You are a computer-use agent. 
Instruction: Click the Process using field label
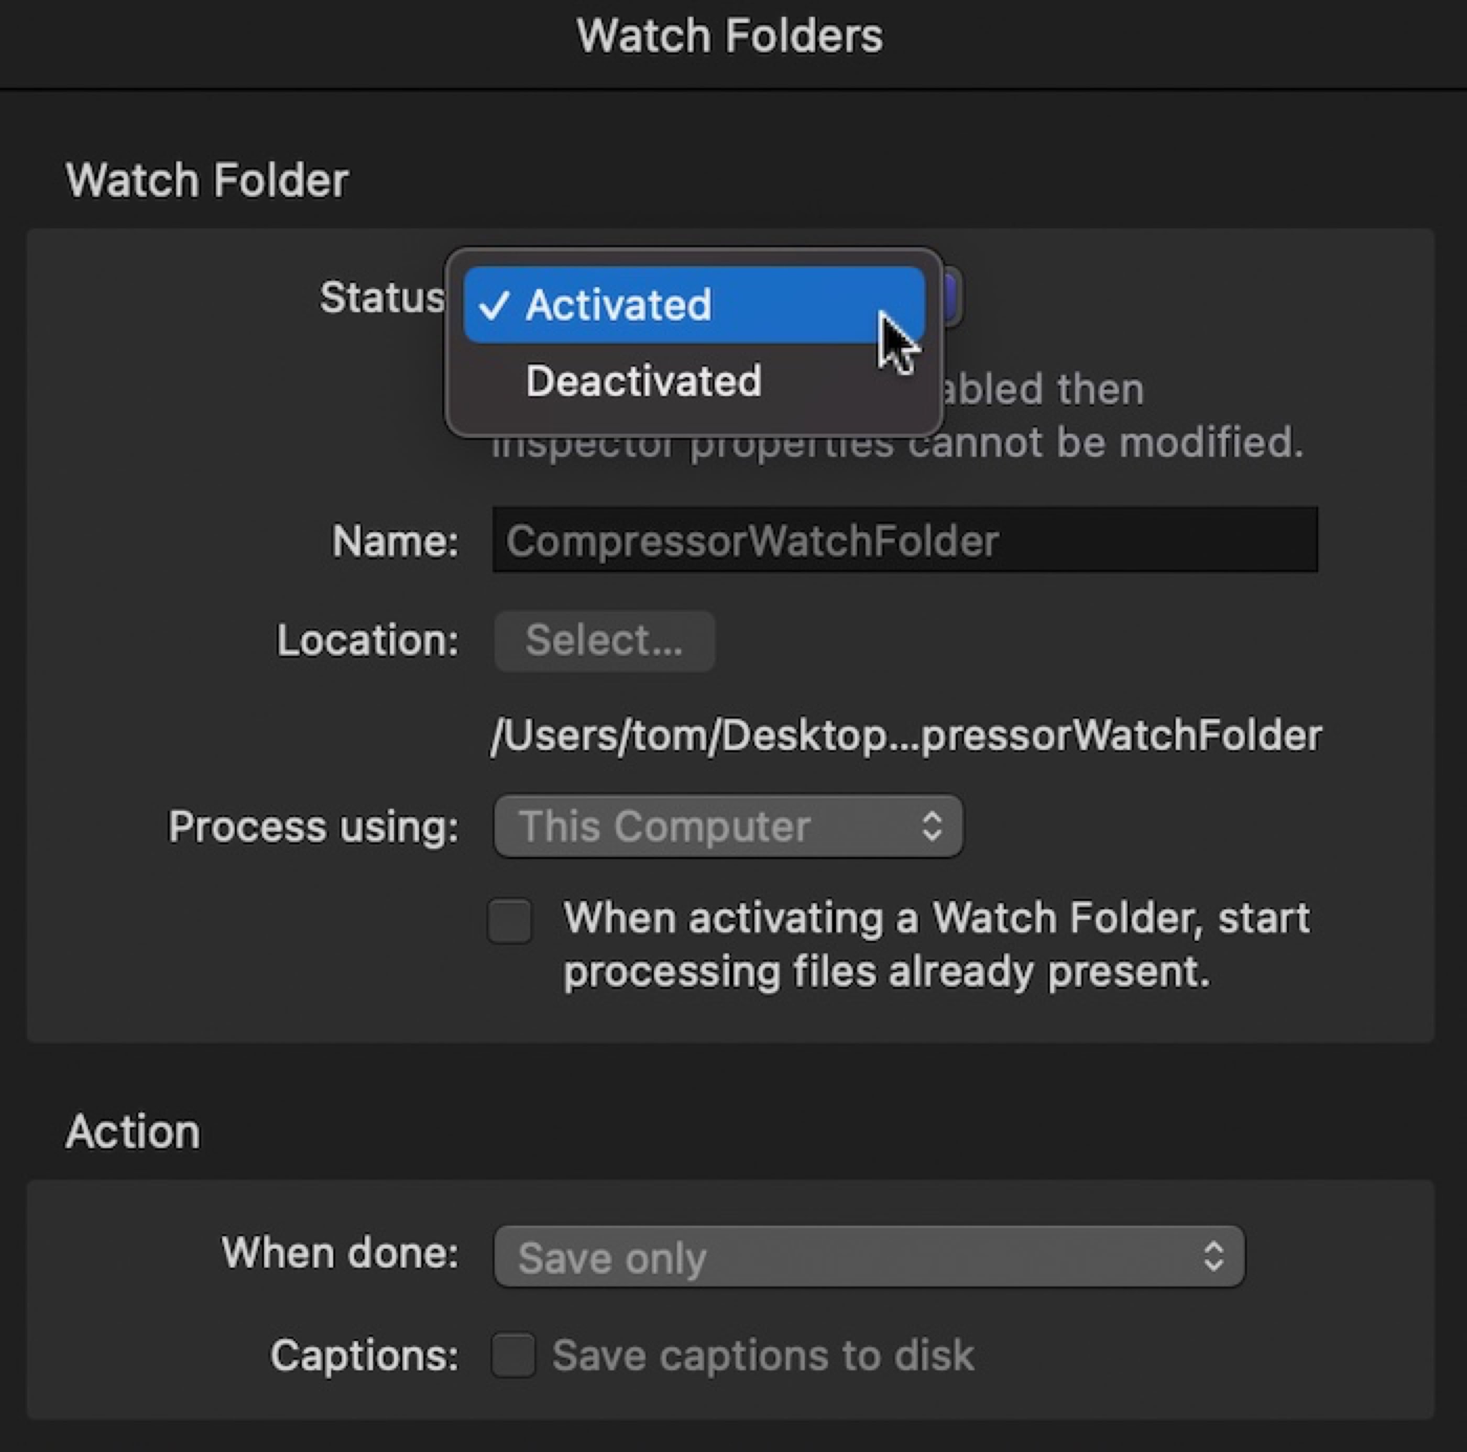pyautogui.click(x=314, y=826)
